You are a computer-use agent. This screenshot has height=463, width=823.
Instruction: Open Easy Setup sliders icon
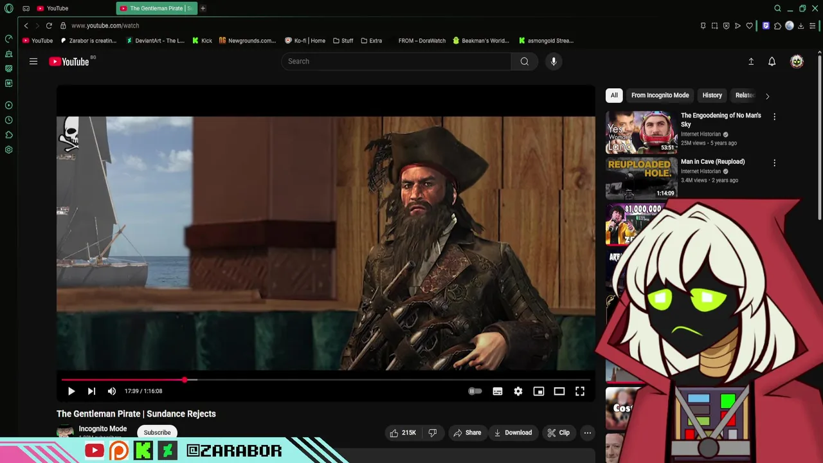(x=813, y=26)
